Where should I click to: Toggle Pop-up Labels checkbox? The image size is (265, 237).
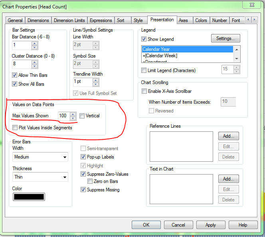point(83,157)
